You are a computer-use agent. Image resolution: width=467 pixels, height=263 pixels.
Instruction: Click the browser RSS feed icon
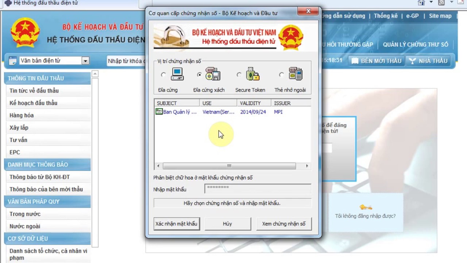pos(441,3)
